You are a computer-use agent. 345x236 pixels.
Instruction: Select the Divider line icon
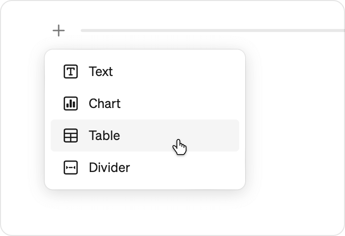71,167
